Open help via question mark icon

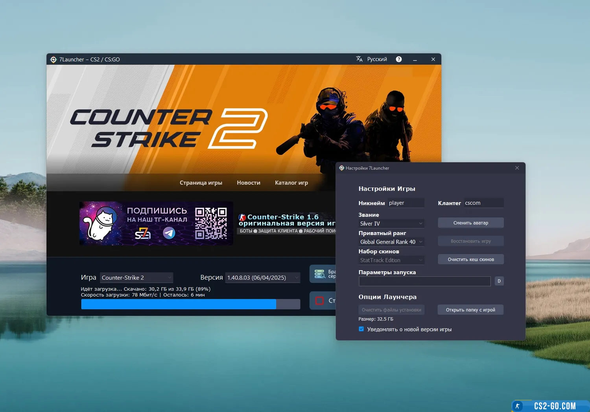coord(398,59)
